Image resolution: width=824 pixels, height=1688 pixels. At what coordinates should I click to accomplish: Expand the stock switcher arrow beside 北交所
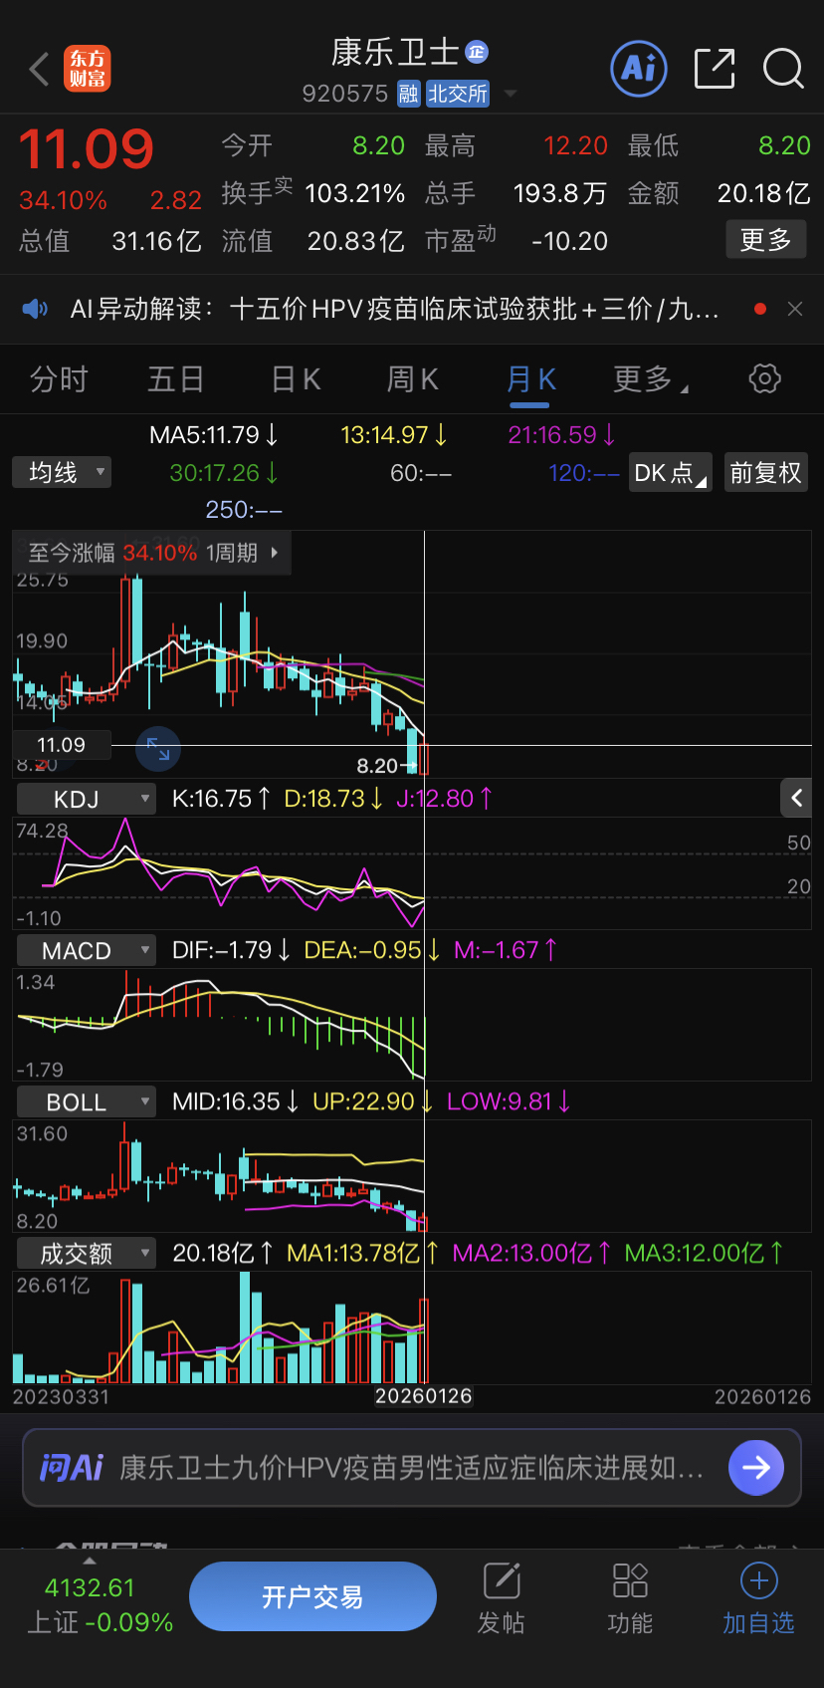tap(511, 94)
